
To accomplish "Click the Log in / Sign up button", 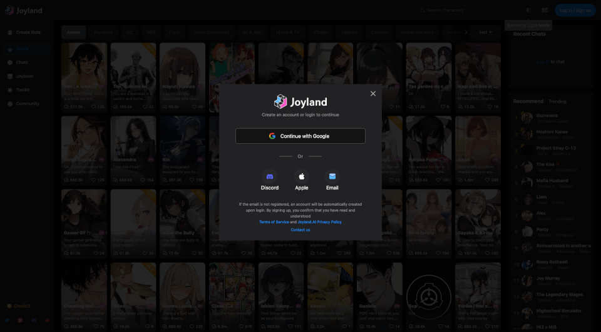I will (575, 11).
